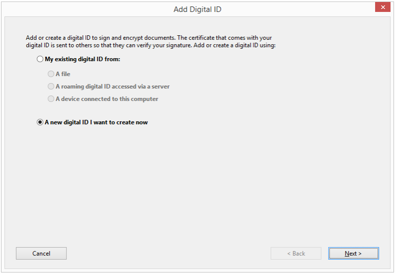
Task: Close the Add Digital ID dialog
Action: [x=382, y=7]
